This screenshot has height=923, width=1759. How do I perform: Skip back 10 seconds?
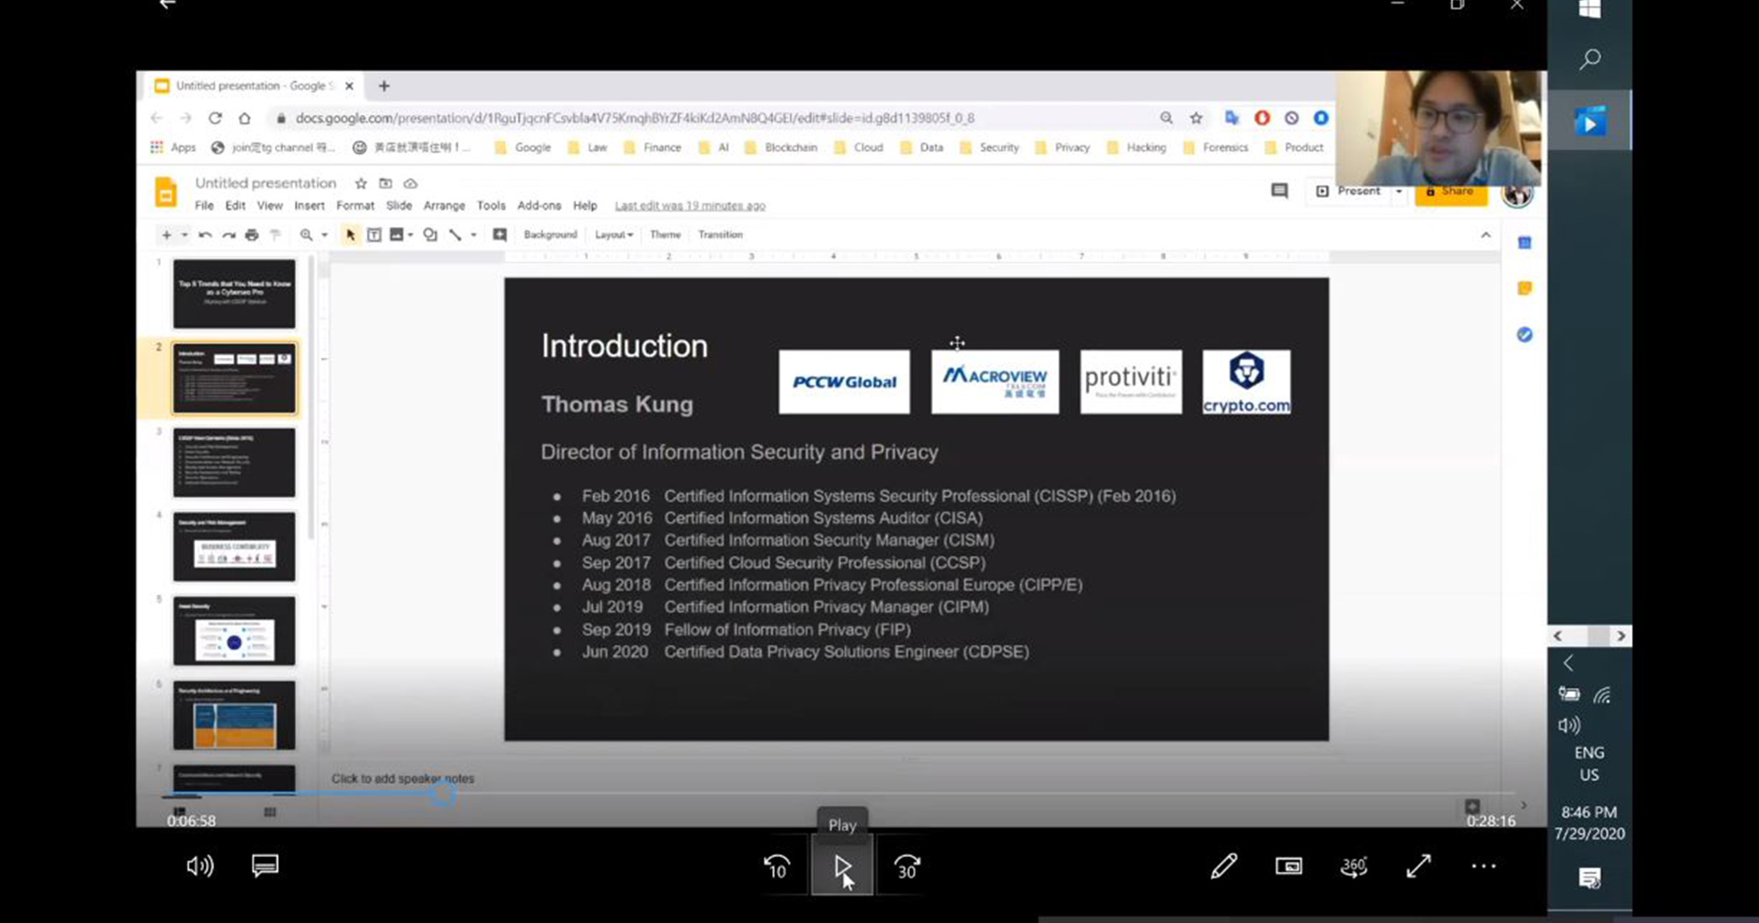coord(777,867)
